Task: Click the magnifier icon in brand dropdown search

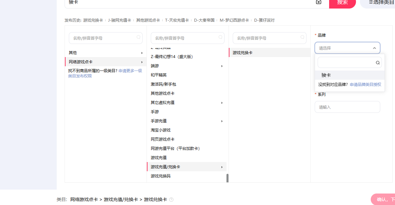Action: coord(378,63)
